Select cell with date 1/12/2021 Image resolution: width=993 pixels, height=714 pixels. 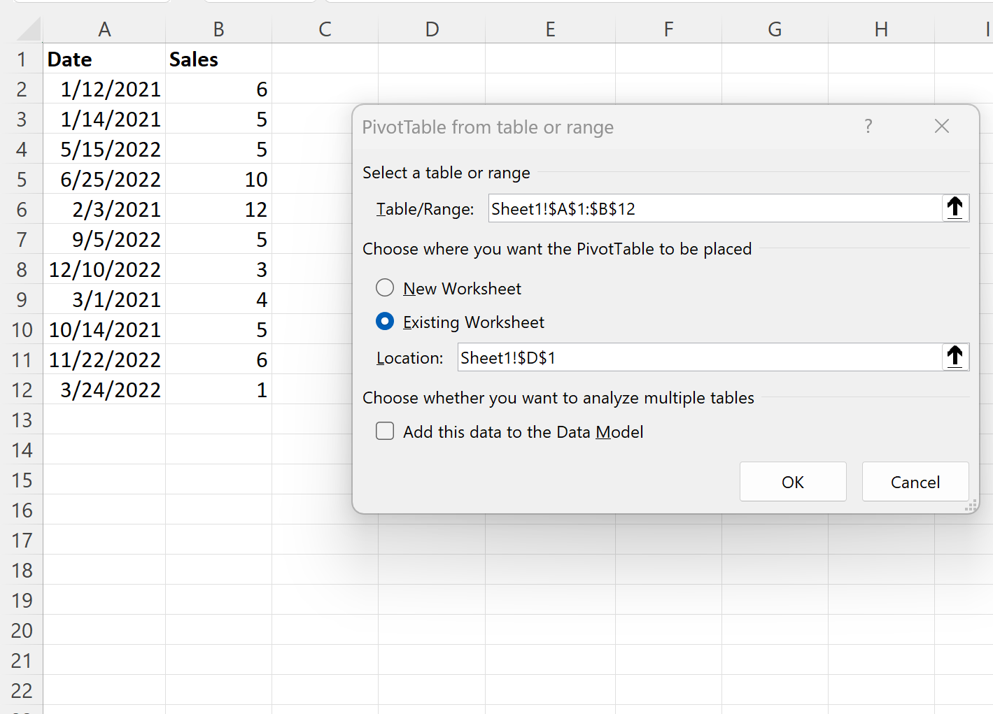pyautogui.click(x=104, y=89)
